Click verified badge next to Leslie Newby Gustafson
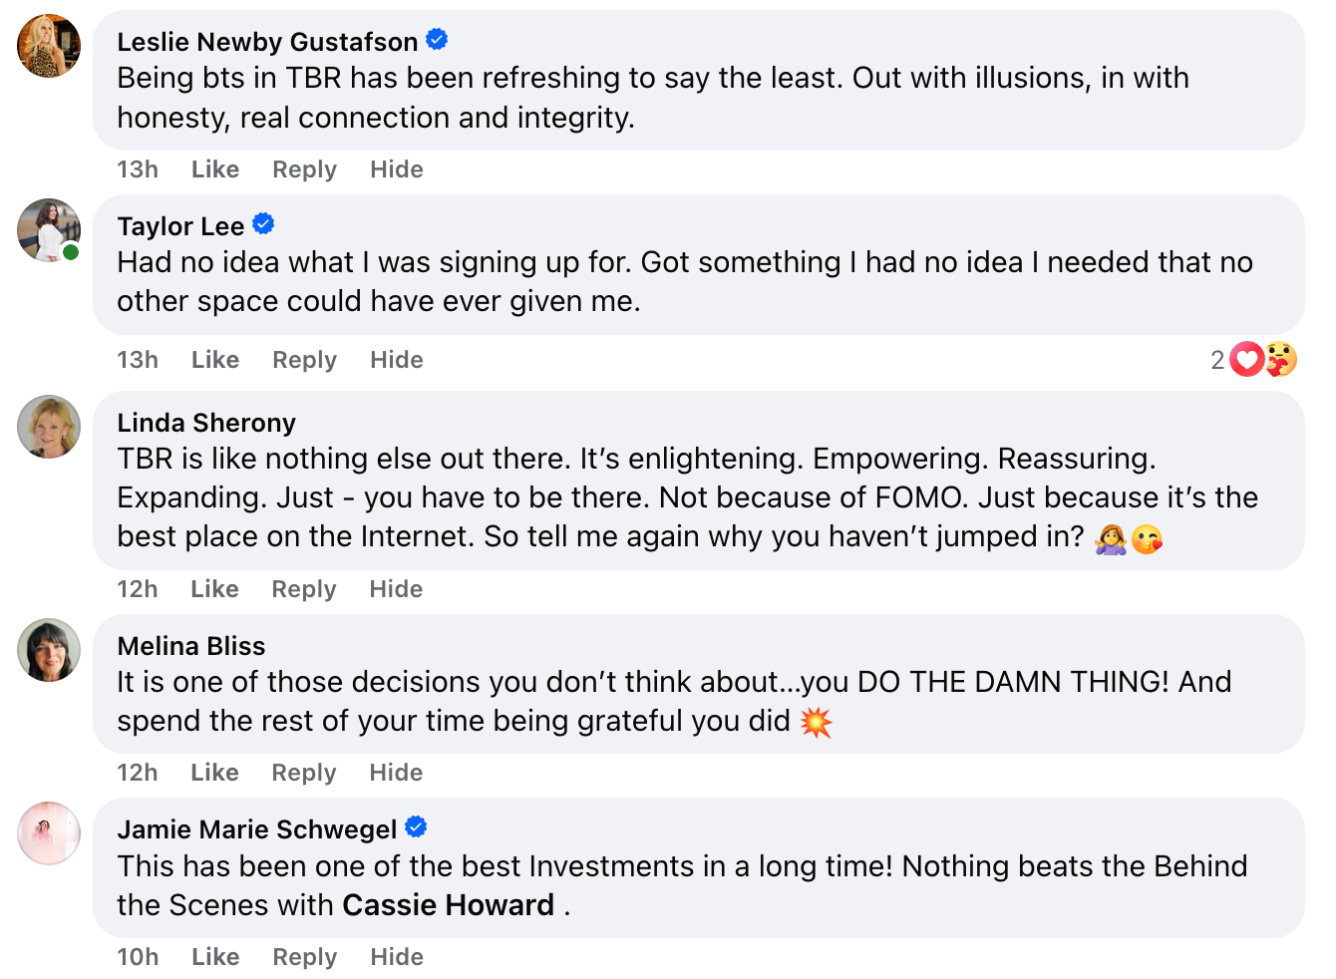This screenshot has width=1336, height=979. [437, 40]
